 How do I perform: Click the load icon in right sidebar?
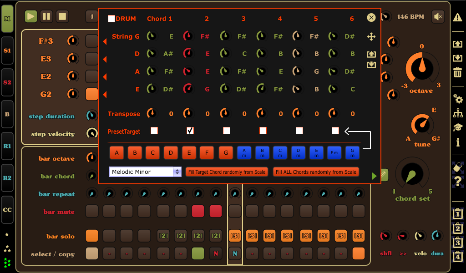458,44
